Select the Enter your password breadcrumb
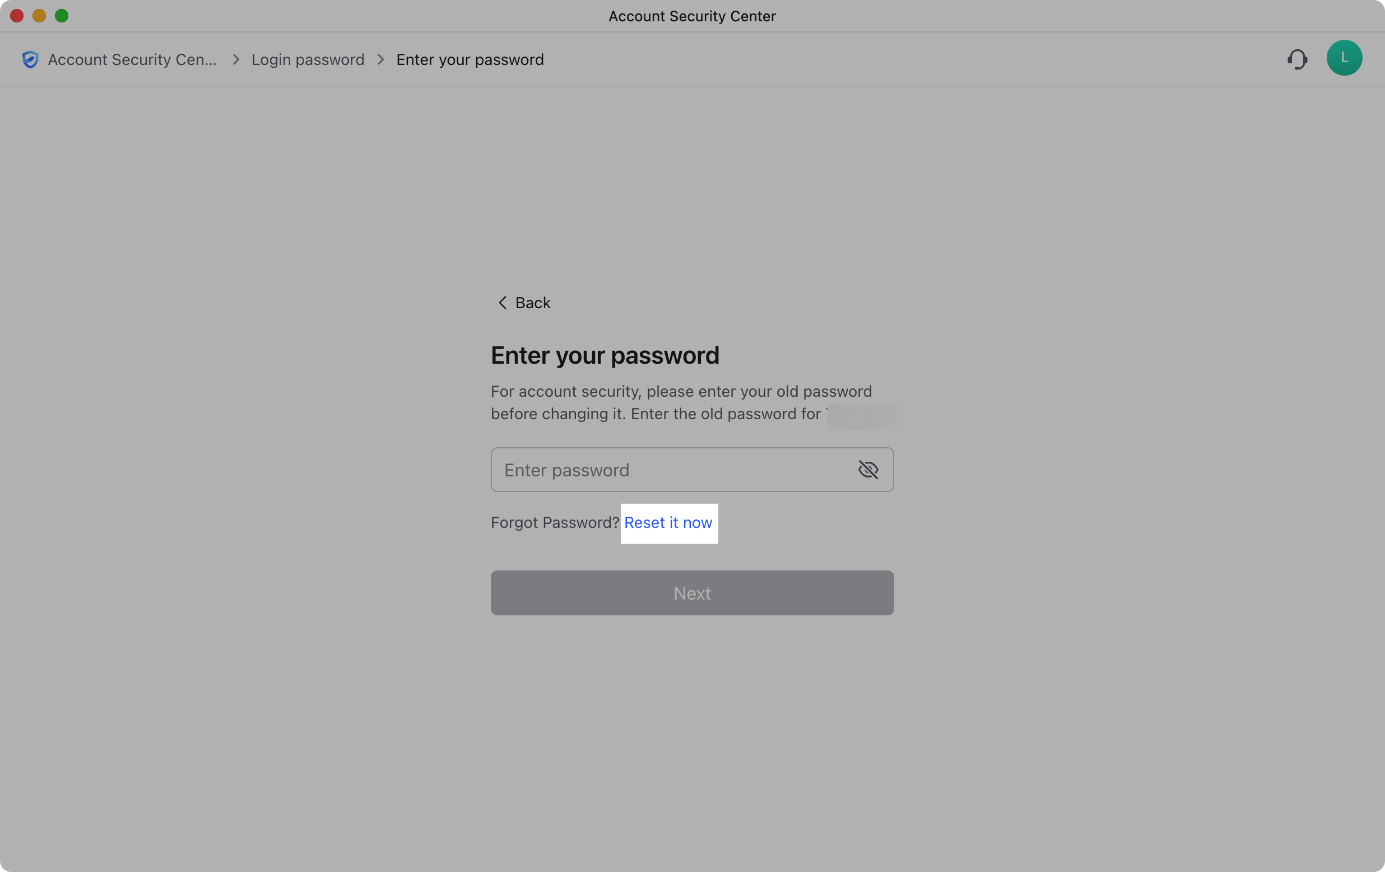 click(470, 59)
